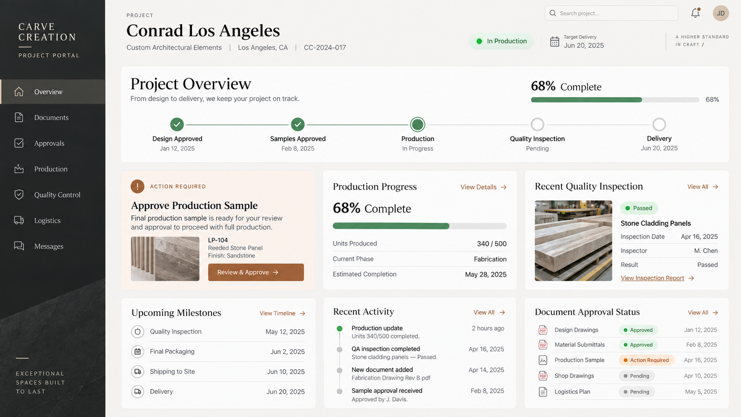The width and height of the screenshot is (741, 417).
Task: Click View All in Document Approval Status
Action: click(x=703, y=312)
